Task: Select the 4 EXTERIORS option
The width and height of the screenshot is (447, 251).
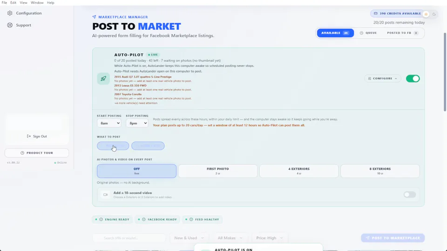Action: [299, 171]
